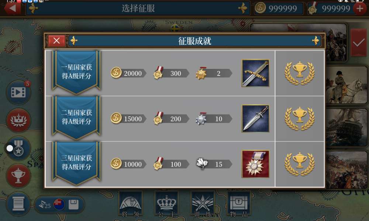Open the 训练 training tab
369x221 pixels.
pos(203,204)
